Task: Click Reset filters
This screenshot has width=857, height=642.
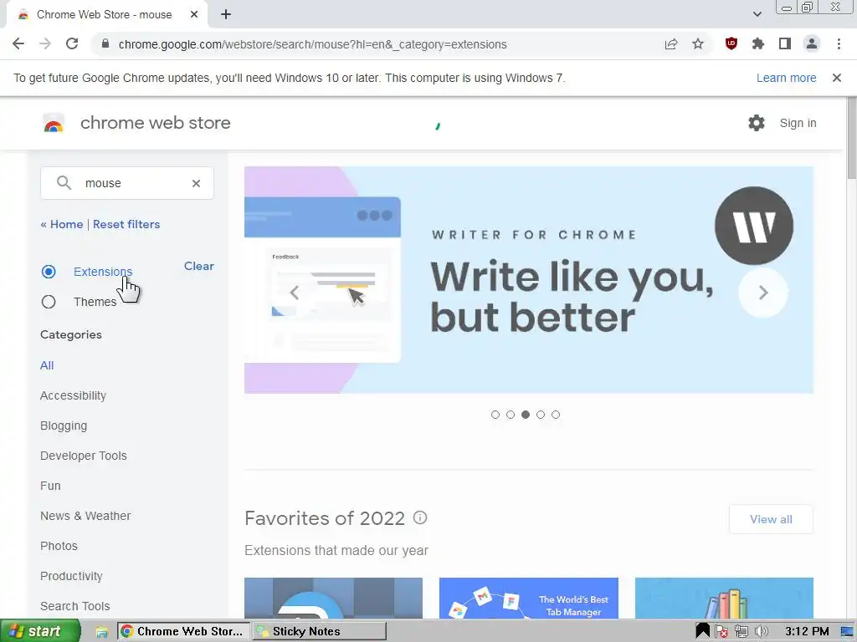Action: coord(126,224)
